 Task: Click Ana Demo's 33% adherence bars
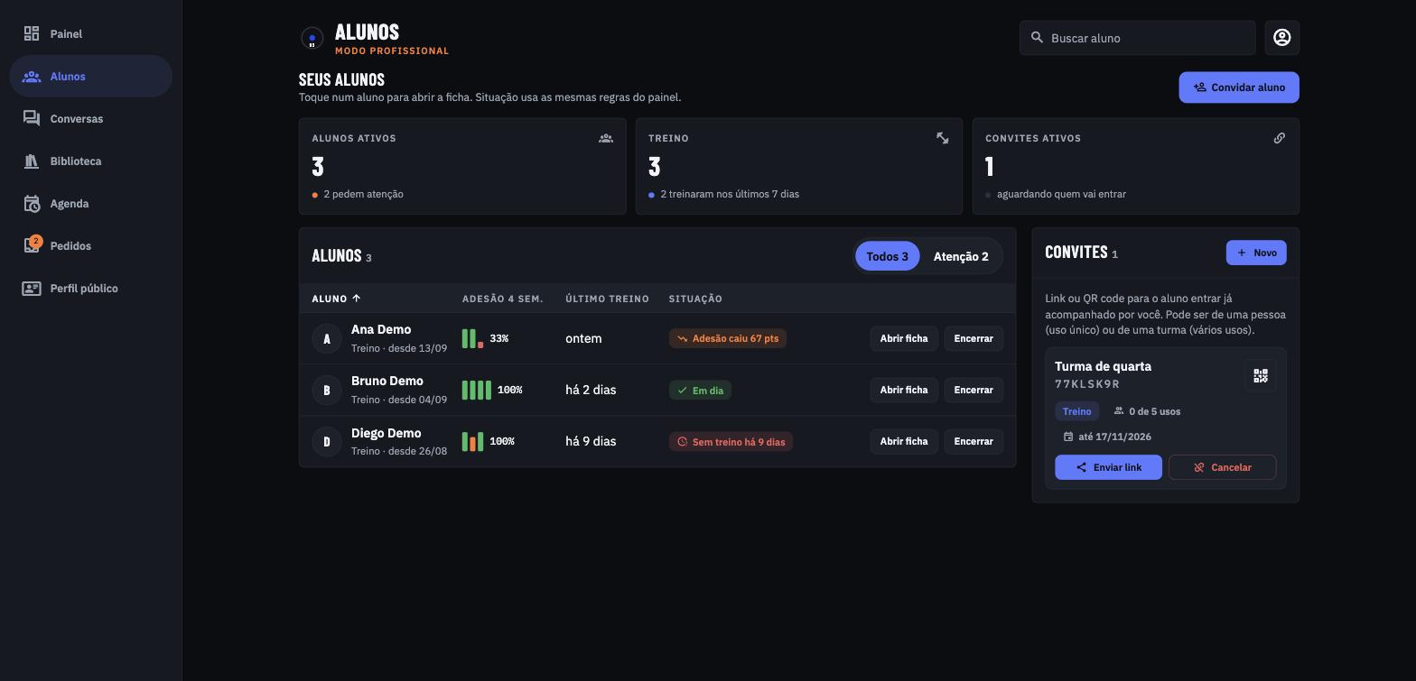click(472, 338)
